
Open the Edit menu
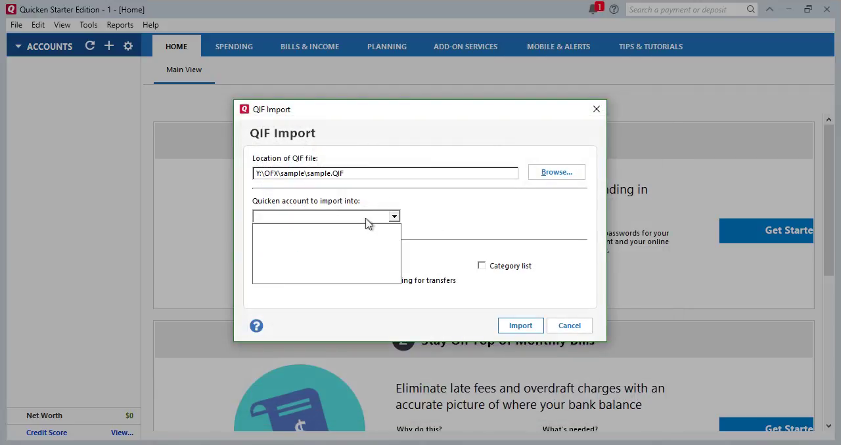pos(38,25)
